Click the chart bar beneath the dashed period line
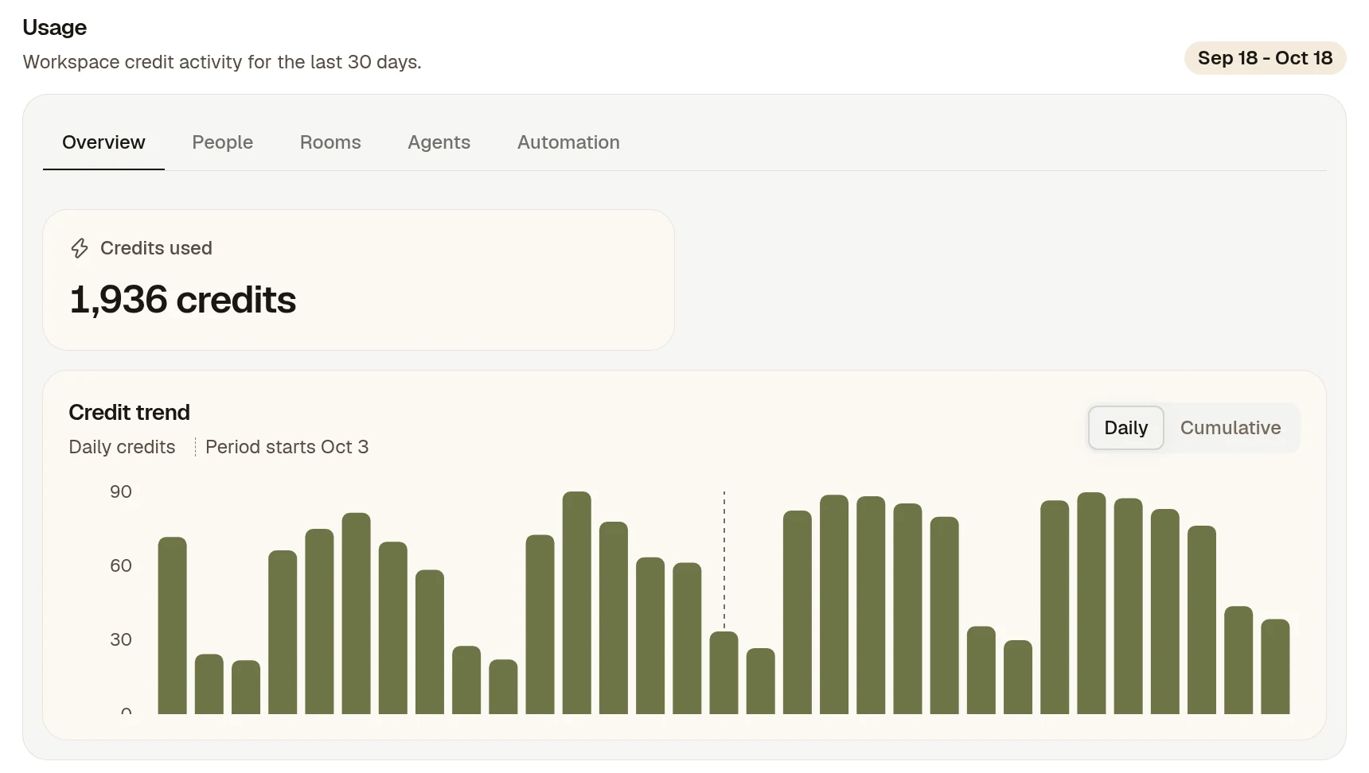The width and height of the screenshot is (1369, 773). 724,673
